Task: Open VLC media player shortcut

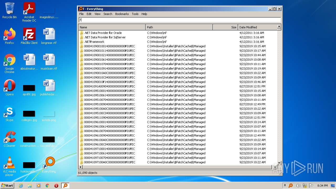Action: pos(9,166)
